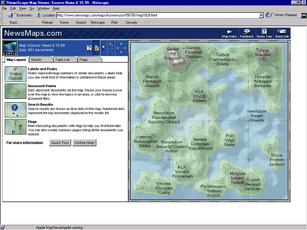Screen dimensions: 307x230
Task: Click the status bar security icon
Action: 3,227
